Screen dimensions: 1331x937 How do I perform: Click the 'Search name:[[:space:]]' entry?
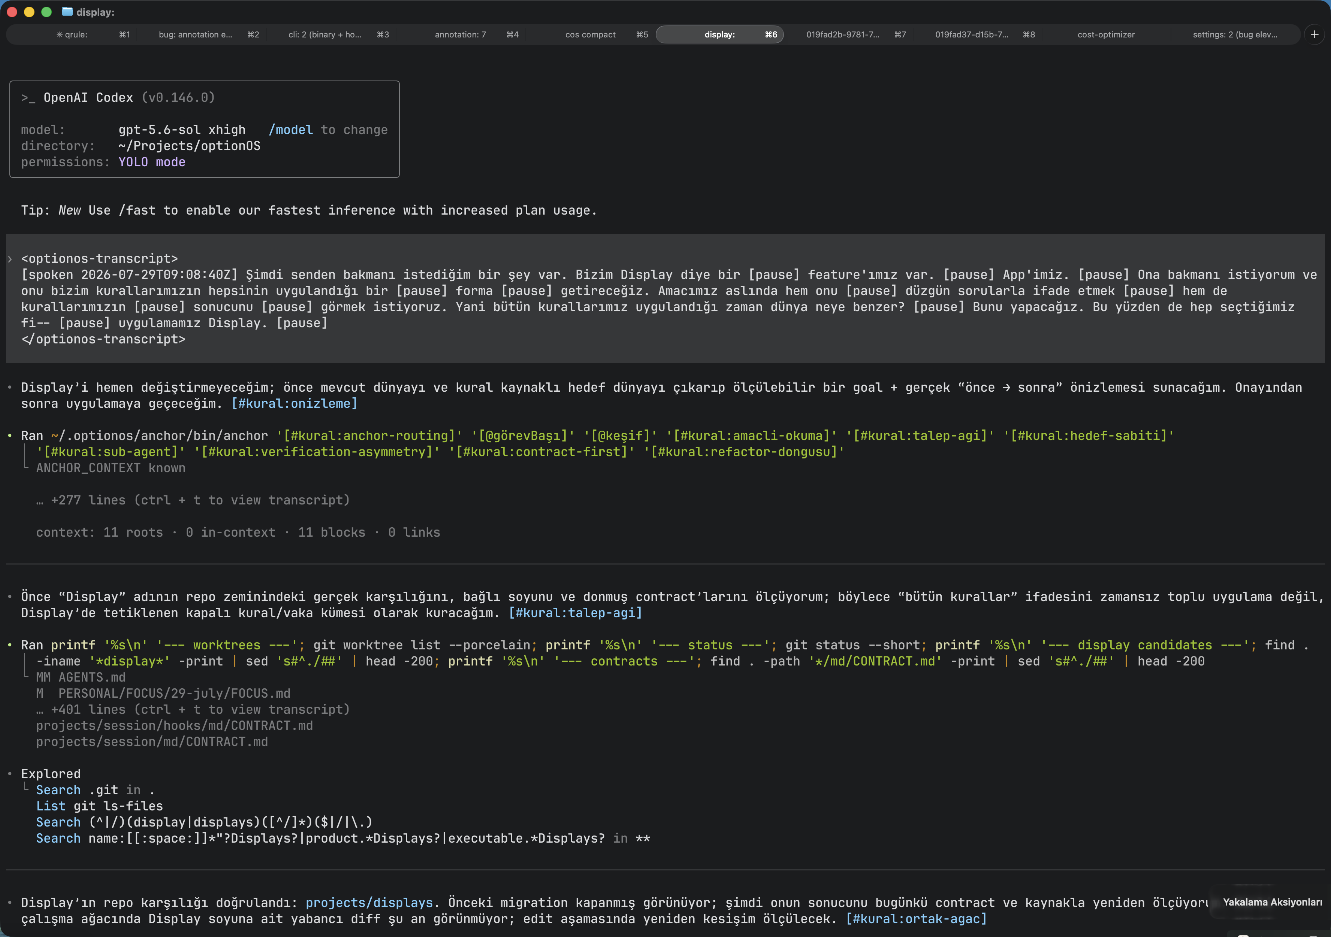[x=343, y=839]
